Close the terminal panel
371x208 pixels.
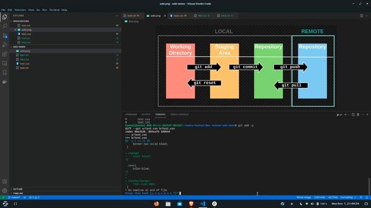coord(367,114)
